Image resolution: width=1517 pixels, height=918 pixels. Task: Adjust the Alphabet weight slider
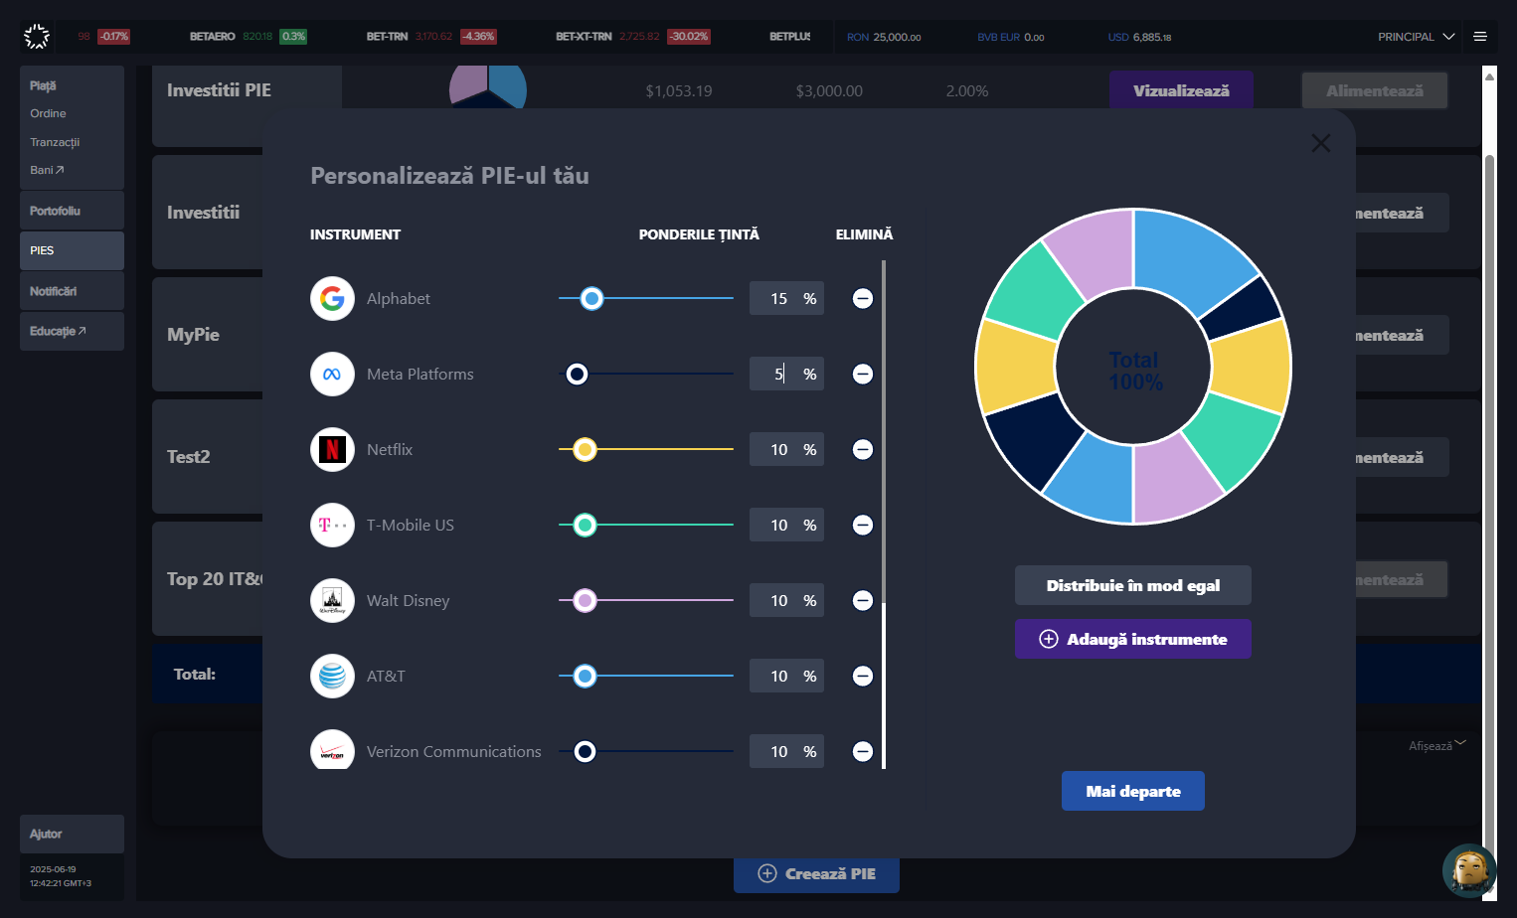pyautogui.click(x=646, y=298)
